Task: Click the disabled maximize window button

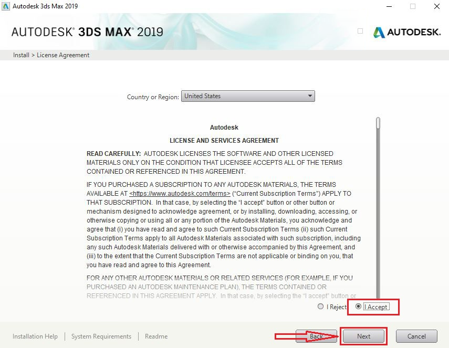Action: (x=413, y=6)
